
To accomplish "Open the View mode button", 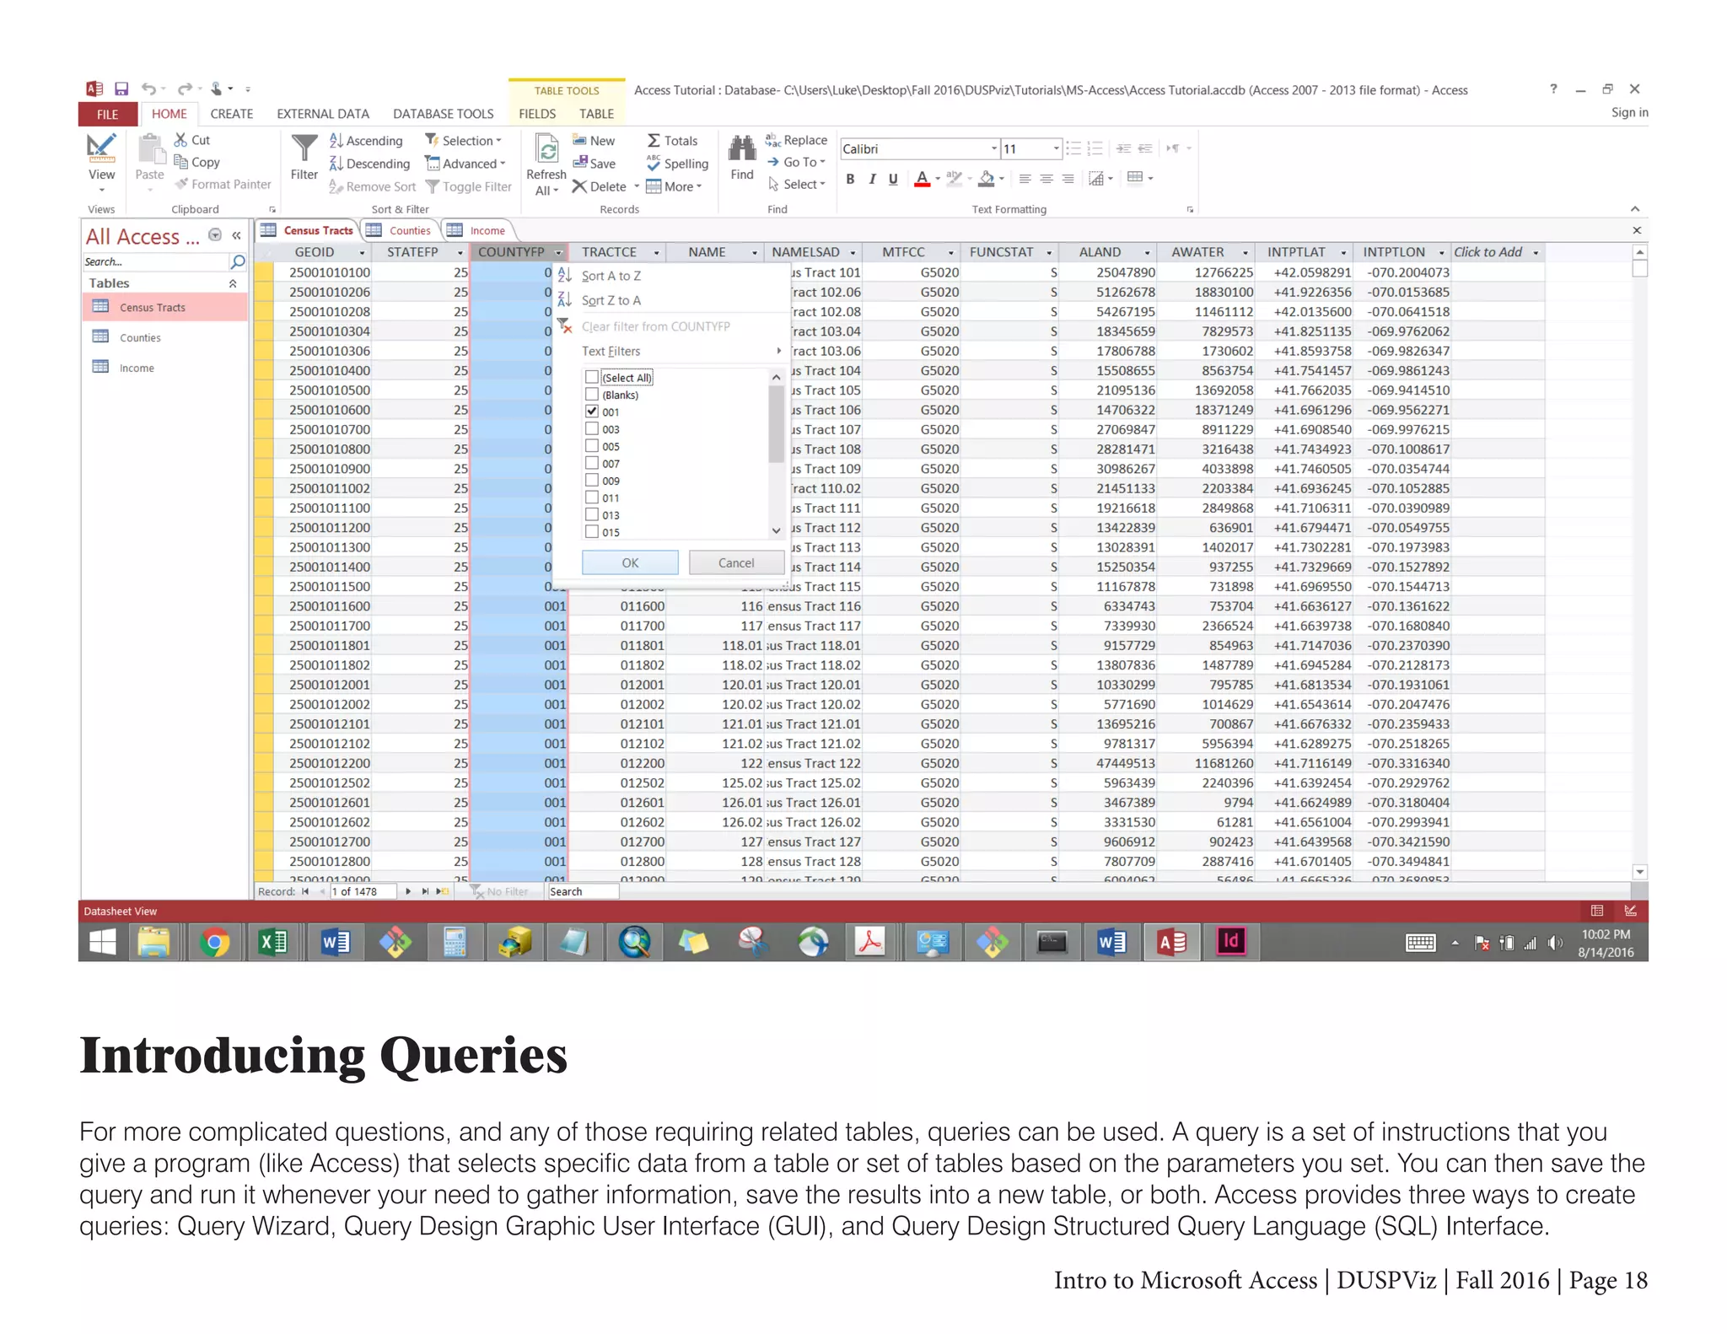I will [x=101, y=164].
